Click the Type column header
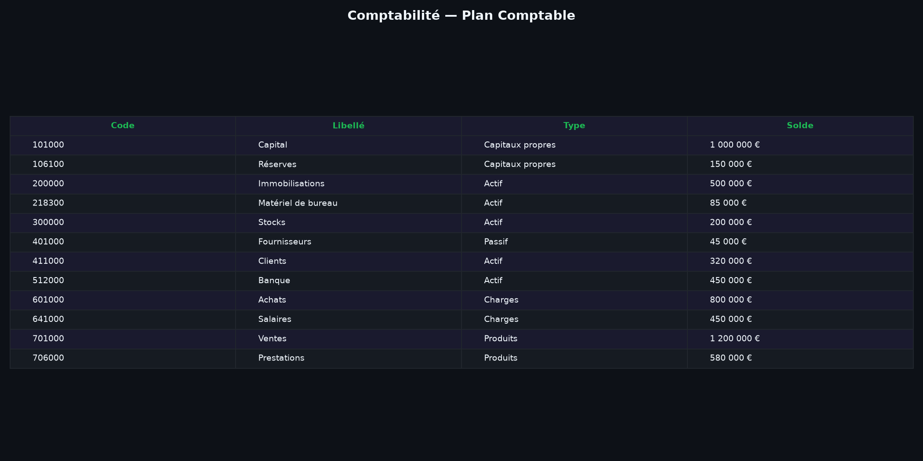The height and width of the screenshot is (461, 923). tap(574, 126)
